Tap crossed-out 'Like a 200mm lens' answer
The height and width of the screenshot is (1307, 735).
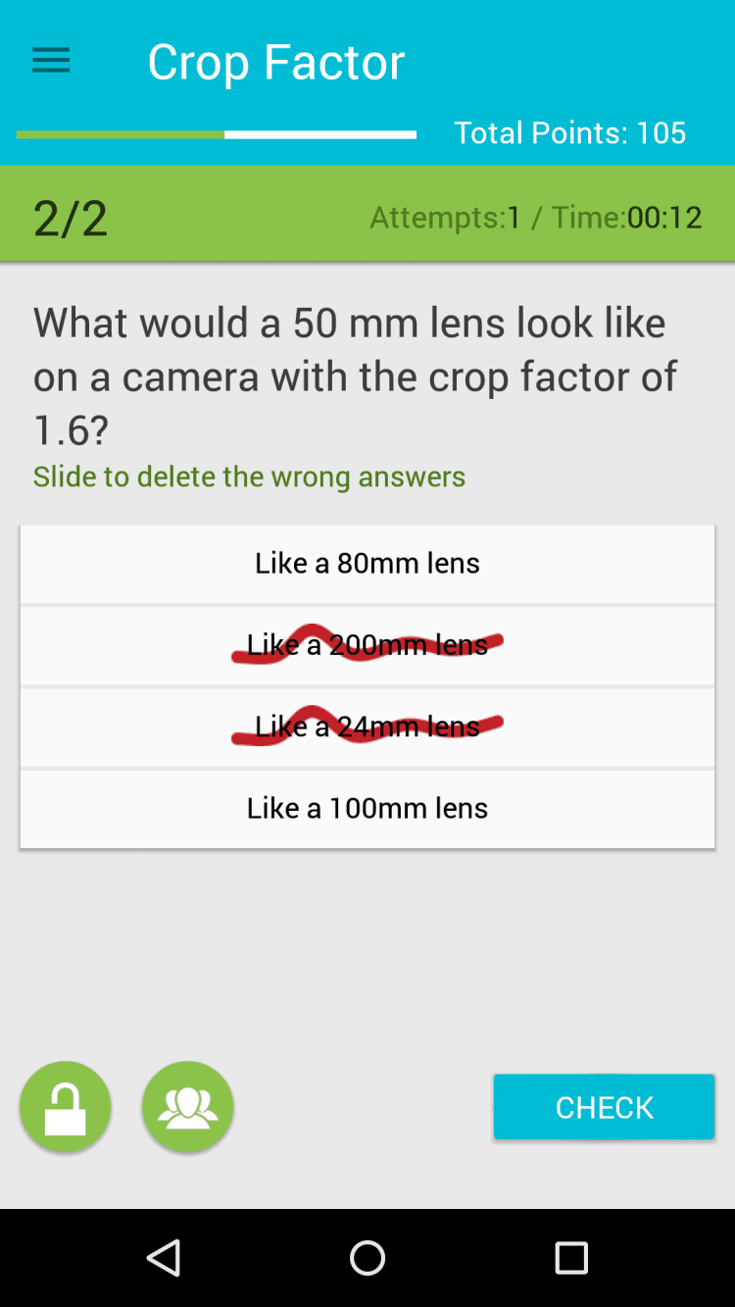tap(367, 645)
